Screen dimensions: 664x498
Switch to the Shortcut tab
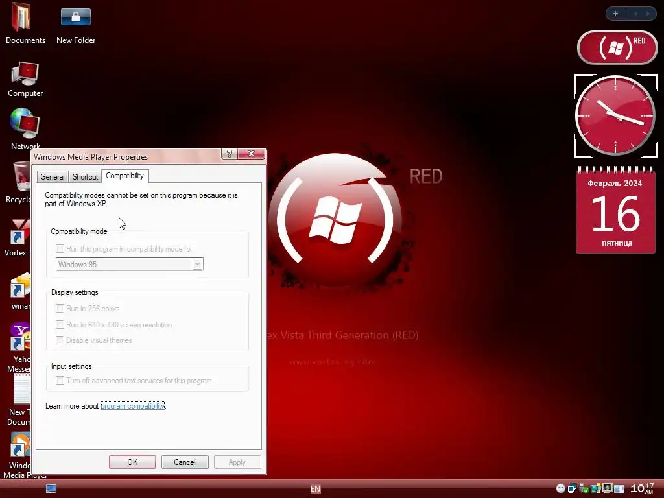click(x=85, y=176)
